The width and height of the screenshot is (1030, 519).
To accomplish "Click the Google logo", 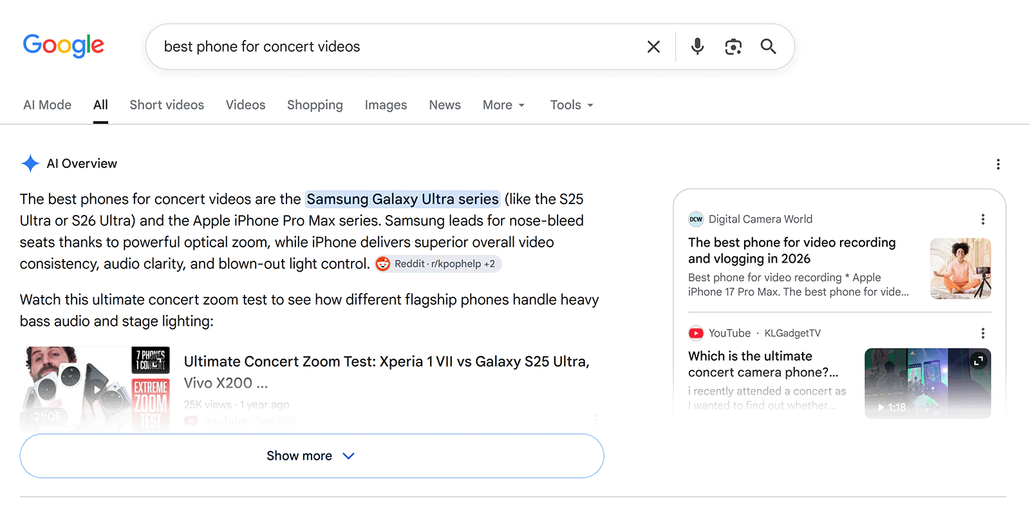I will (63, 45).
